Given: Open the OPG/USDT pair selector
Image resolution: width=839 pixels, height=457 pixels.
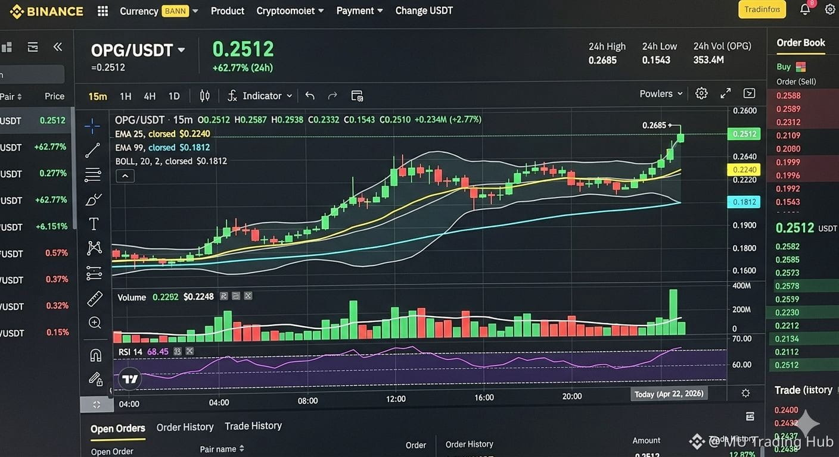Looking at the screenshot, I should 138,50.
